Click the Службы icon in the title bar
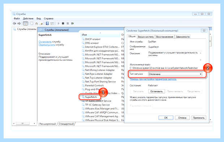The width and height of the screenshot is (224, 142). click(x=14, y=14)
